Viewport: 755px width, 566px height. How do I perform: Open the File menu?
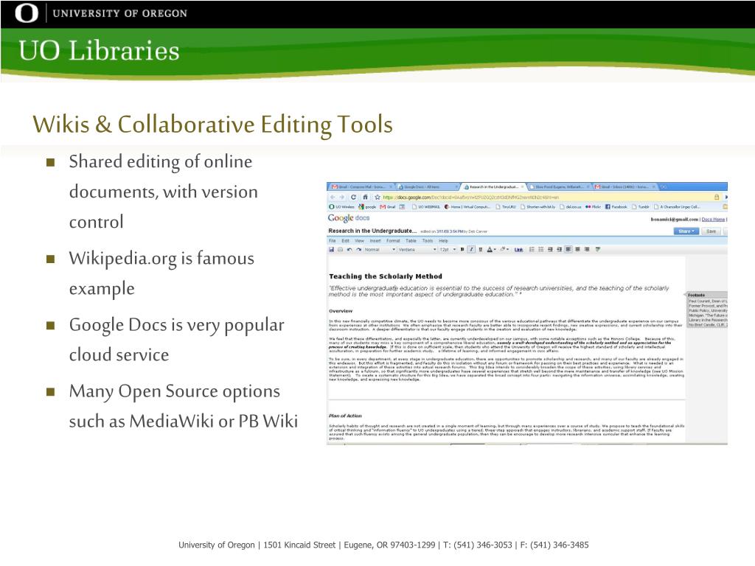point(333,241)
